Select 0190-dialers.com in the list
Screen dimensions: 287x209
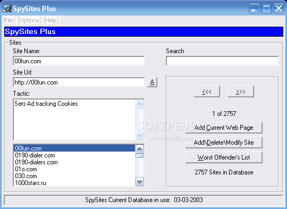(x=74, y=162)
